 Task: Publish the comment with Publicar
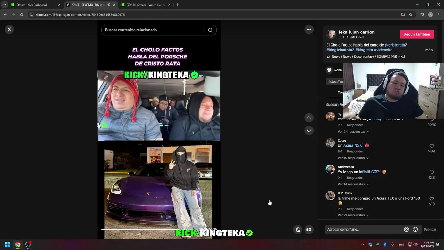coord(430,230)
